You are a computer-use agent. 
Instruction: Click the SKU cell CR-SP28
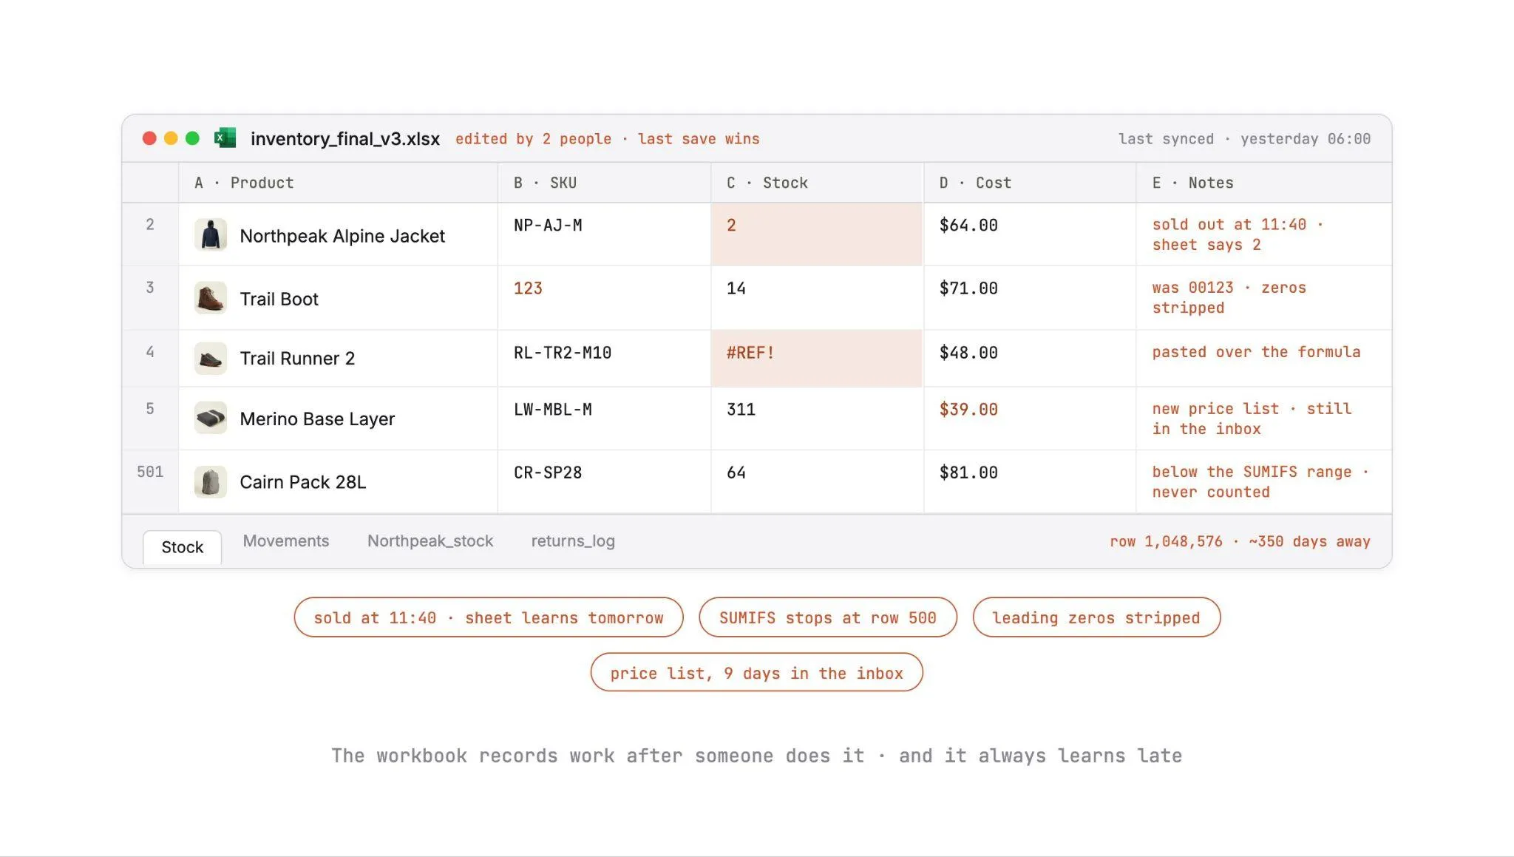click(x=604, y=481)
